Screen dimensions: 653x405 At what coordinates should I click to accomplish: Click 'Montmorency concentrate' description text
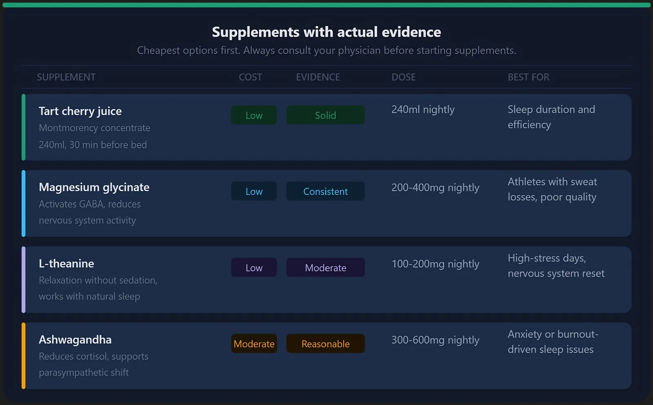(x=95, y=128)
